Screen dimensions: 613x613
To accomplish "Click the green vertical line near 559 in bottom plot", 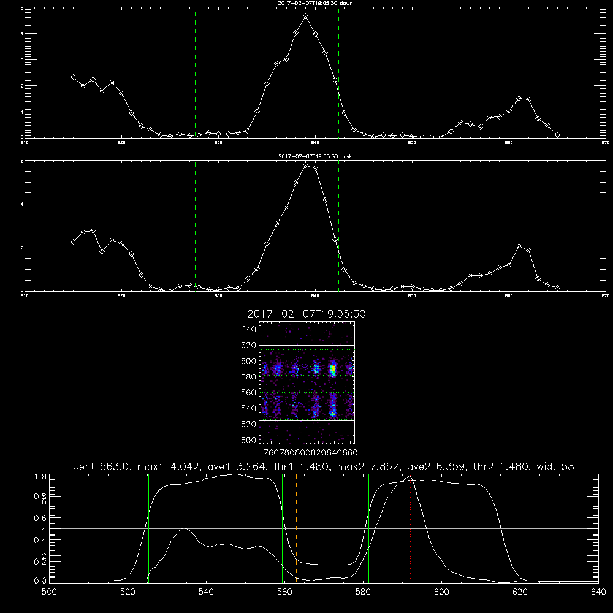I will pyautogui.click(x=282, y=528).
